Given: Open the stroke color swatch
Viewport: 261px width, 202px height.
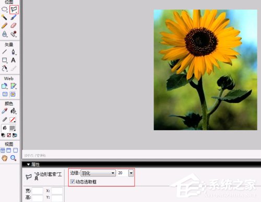Looking at the screenshot, I should pos(13,120).
